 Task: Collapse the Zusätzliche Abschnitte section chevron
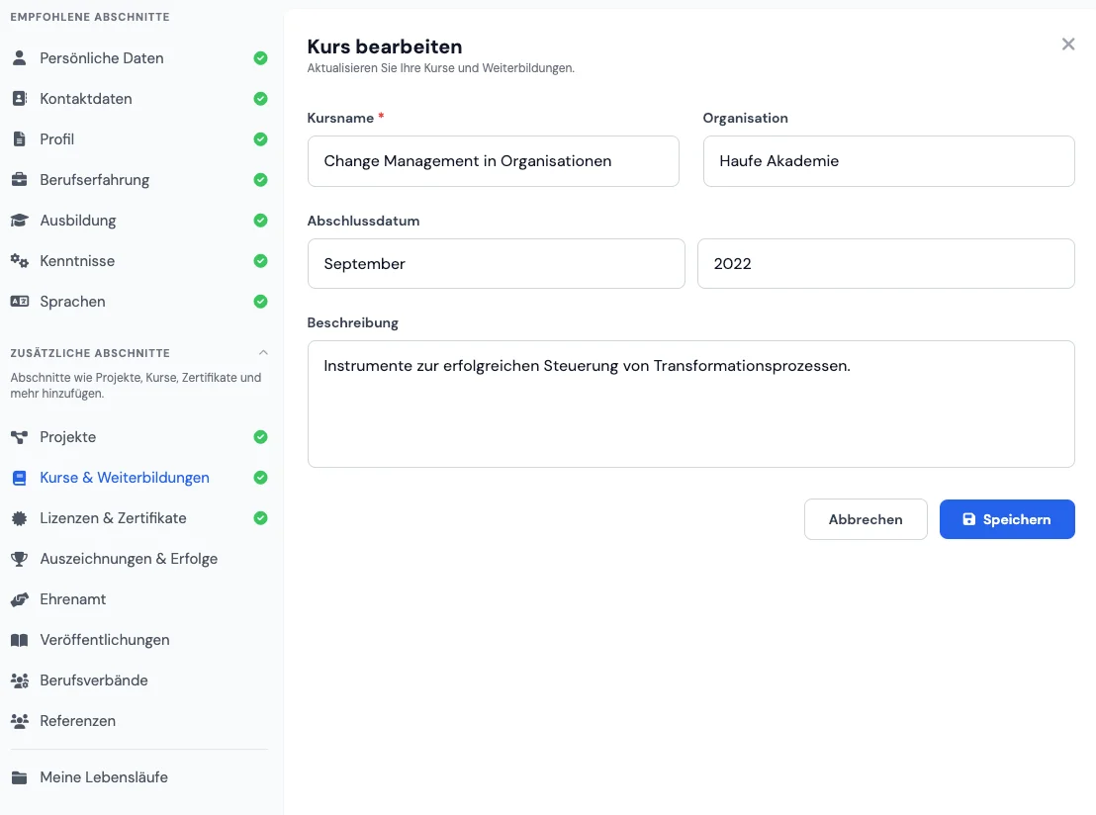click(x=263, y=352)
